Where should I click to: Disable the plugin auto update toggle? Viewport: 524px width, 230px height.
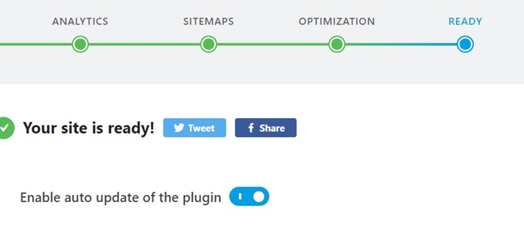(x=249, y=197)
